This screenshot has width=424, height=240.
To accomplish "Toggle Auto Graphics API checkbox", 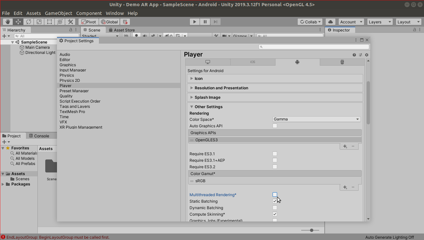I will 275,126.
